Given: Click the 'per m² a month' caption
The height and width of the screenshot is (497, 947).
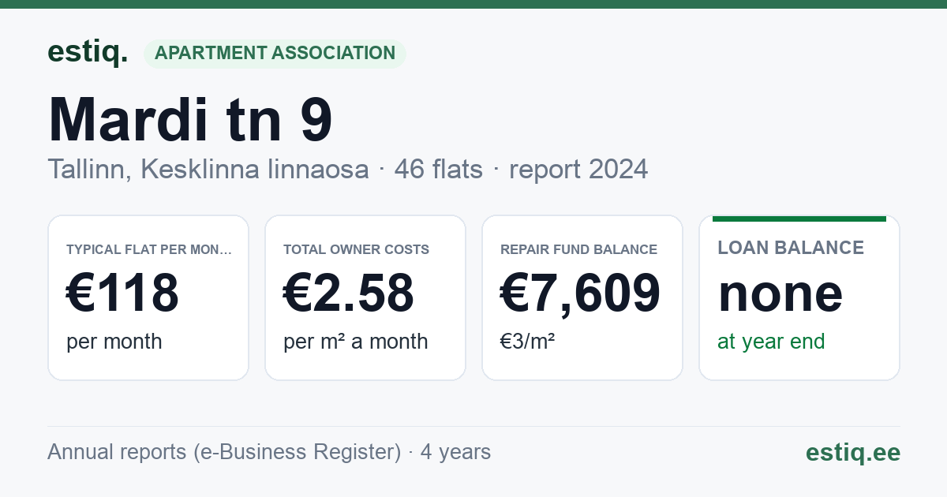Looking at the screenshot, I should (x=356, y=342).
